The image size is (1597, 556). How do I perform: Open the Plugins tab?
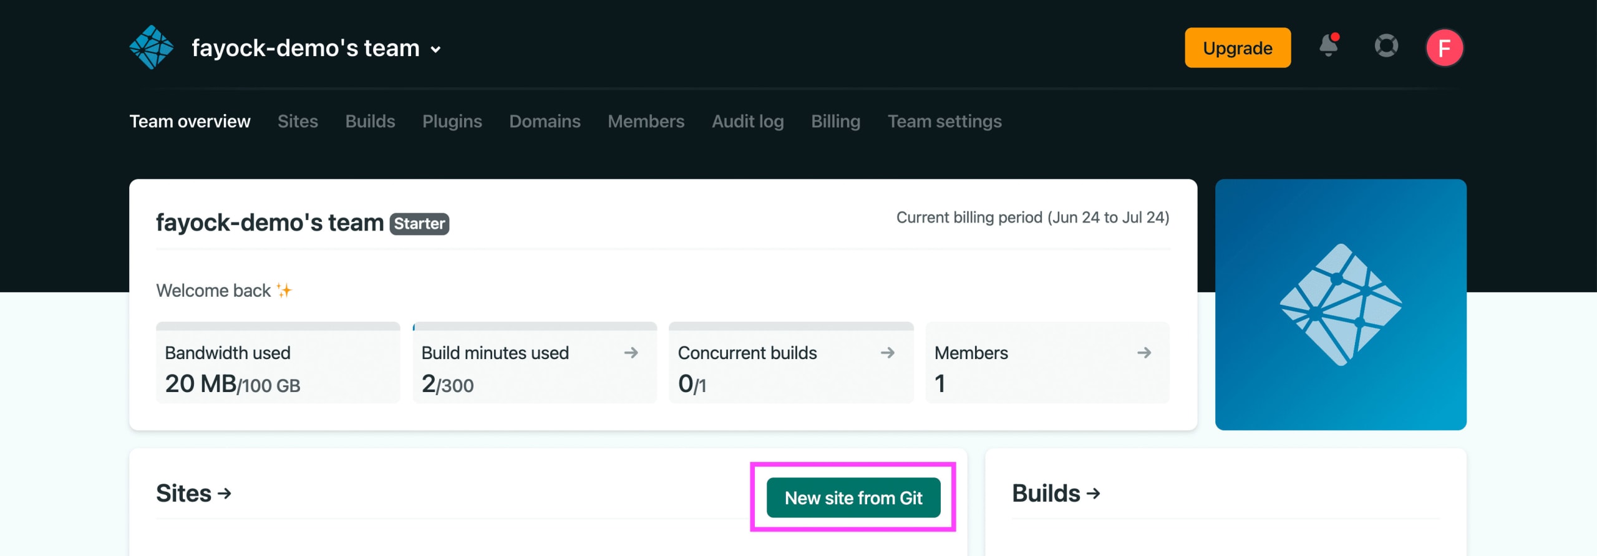point(452,121)
